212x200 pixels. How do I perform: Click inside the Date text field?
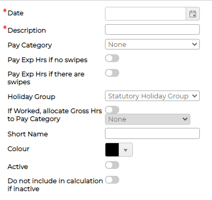[x=146, y=14]
